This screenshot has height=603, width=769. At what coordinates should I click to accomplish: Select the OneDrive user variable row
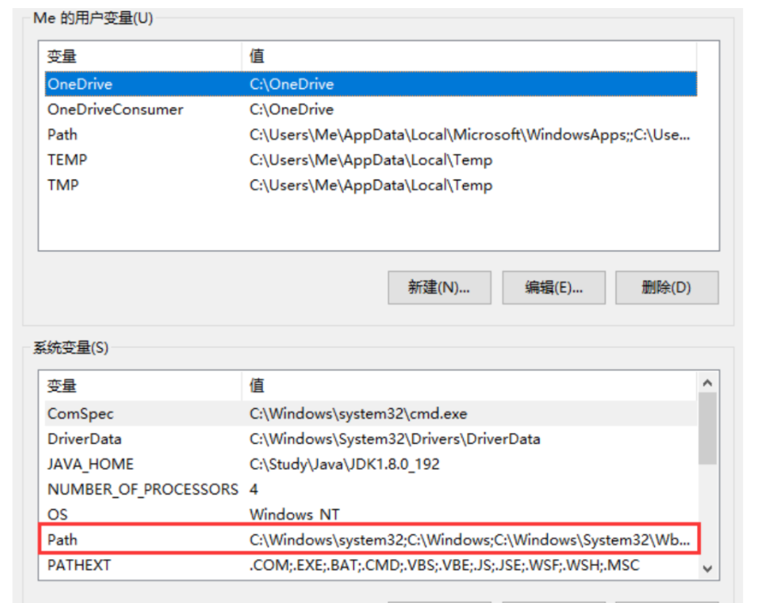[x=371, y=84]
